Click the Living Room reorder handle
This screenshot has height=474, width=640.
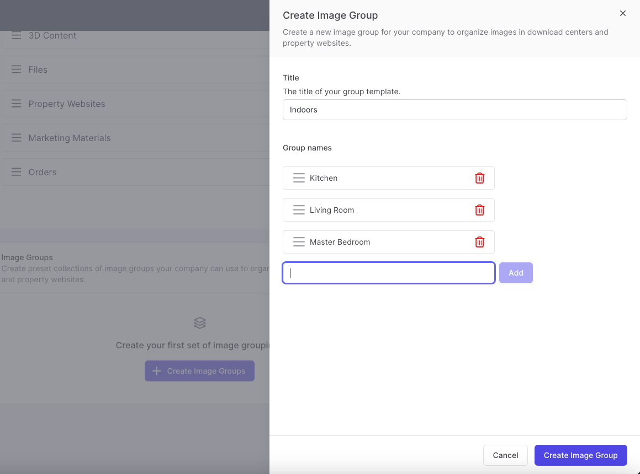pos(299,210)
